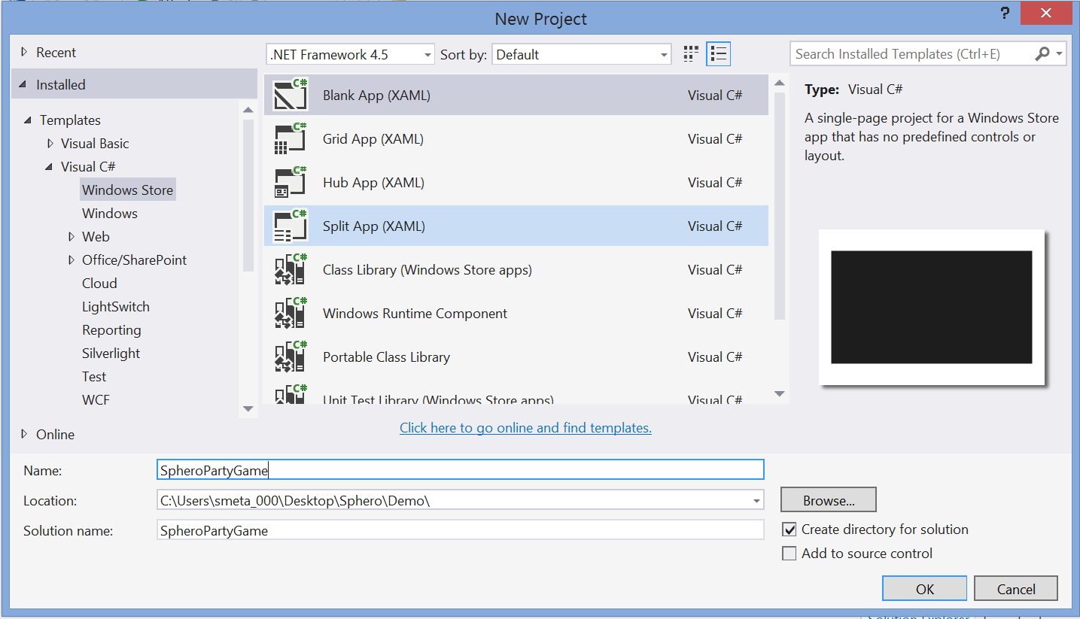1080x619 pixels.
Task: Close the New Project dialog
Action: tap(1047, 13)
